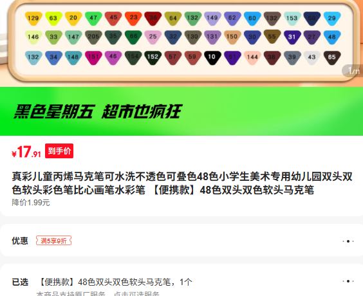363x296 pixels.
Task: Select the cyan swatch labeled 29
Action: click(332, 18)
